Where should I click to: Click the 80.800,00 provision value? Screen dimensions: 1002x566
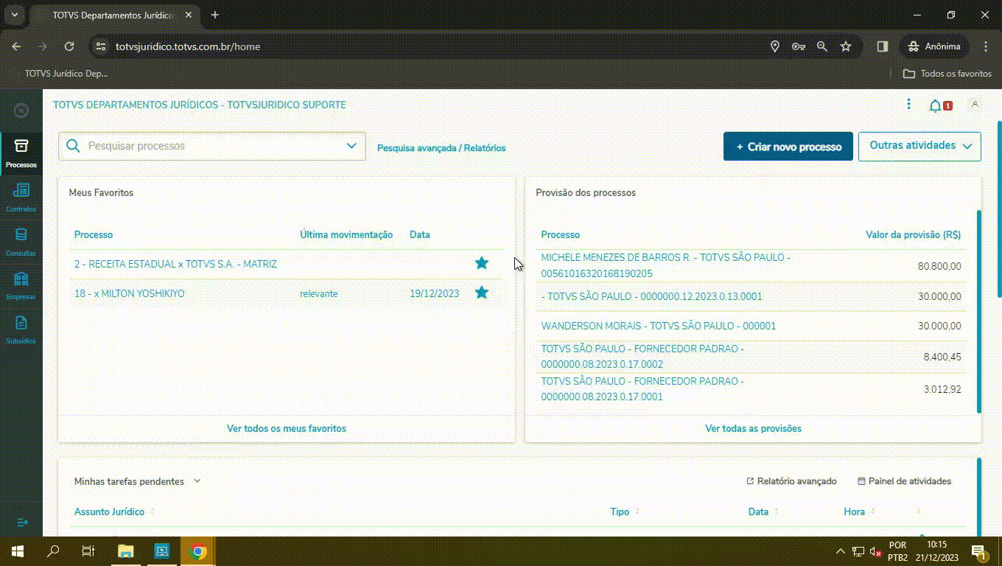pyautogui.click(x=939, y=266)
